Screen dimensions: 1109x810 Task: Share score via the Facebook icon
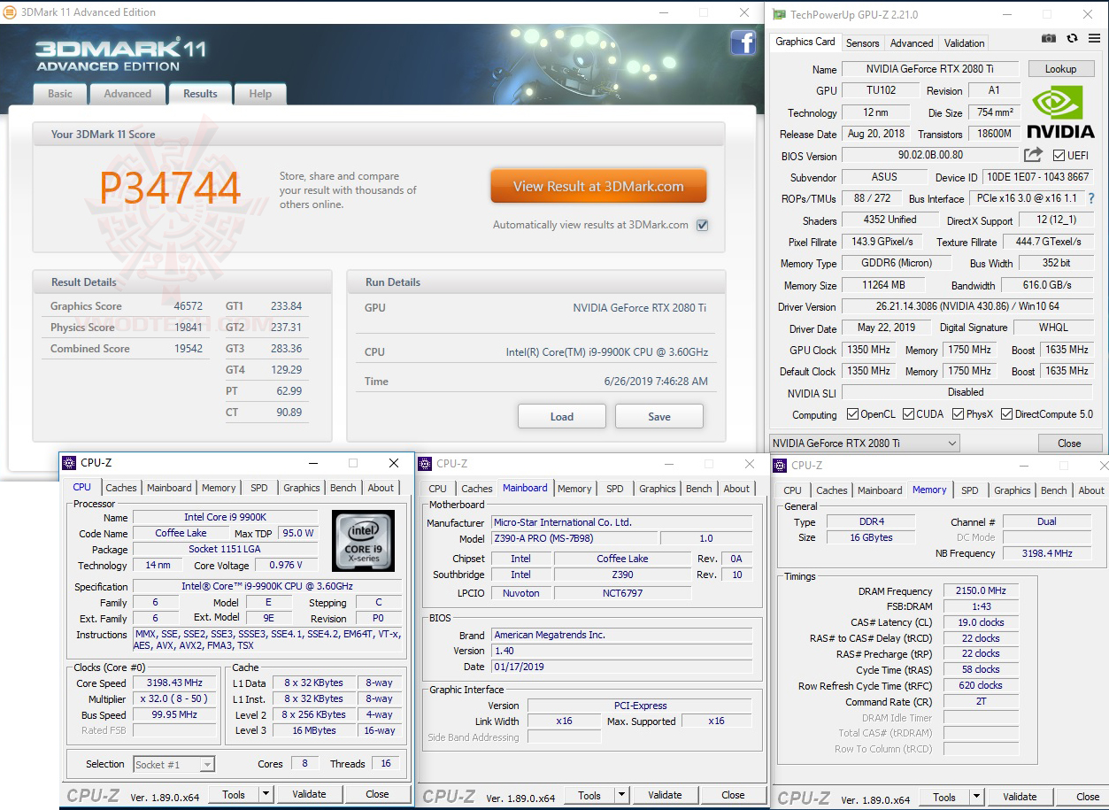(743, 42)
